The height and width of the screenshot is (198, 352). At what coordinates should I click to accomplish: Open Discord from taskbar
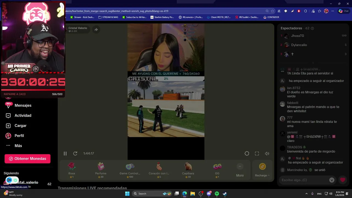(209, 194)
